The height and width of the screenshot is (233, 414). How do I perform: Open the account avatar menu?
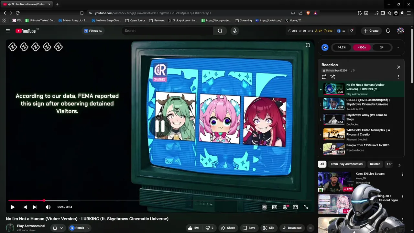(400, 31)
